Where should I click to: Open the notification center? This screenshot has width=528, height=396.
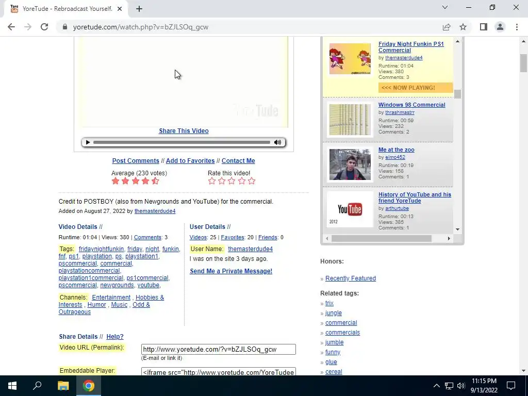511,386
